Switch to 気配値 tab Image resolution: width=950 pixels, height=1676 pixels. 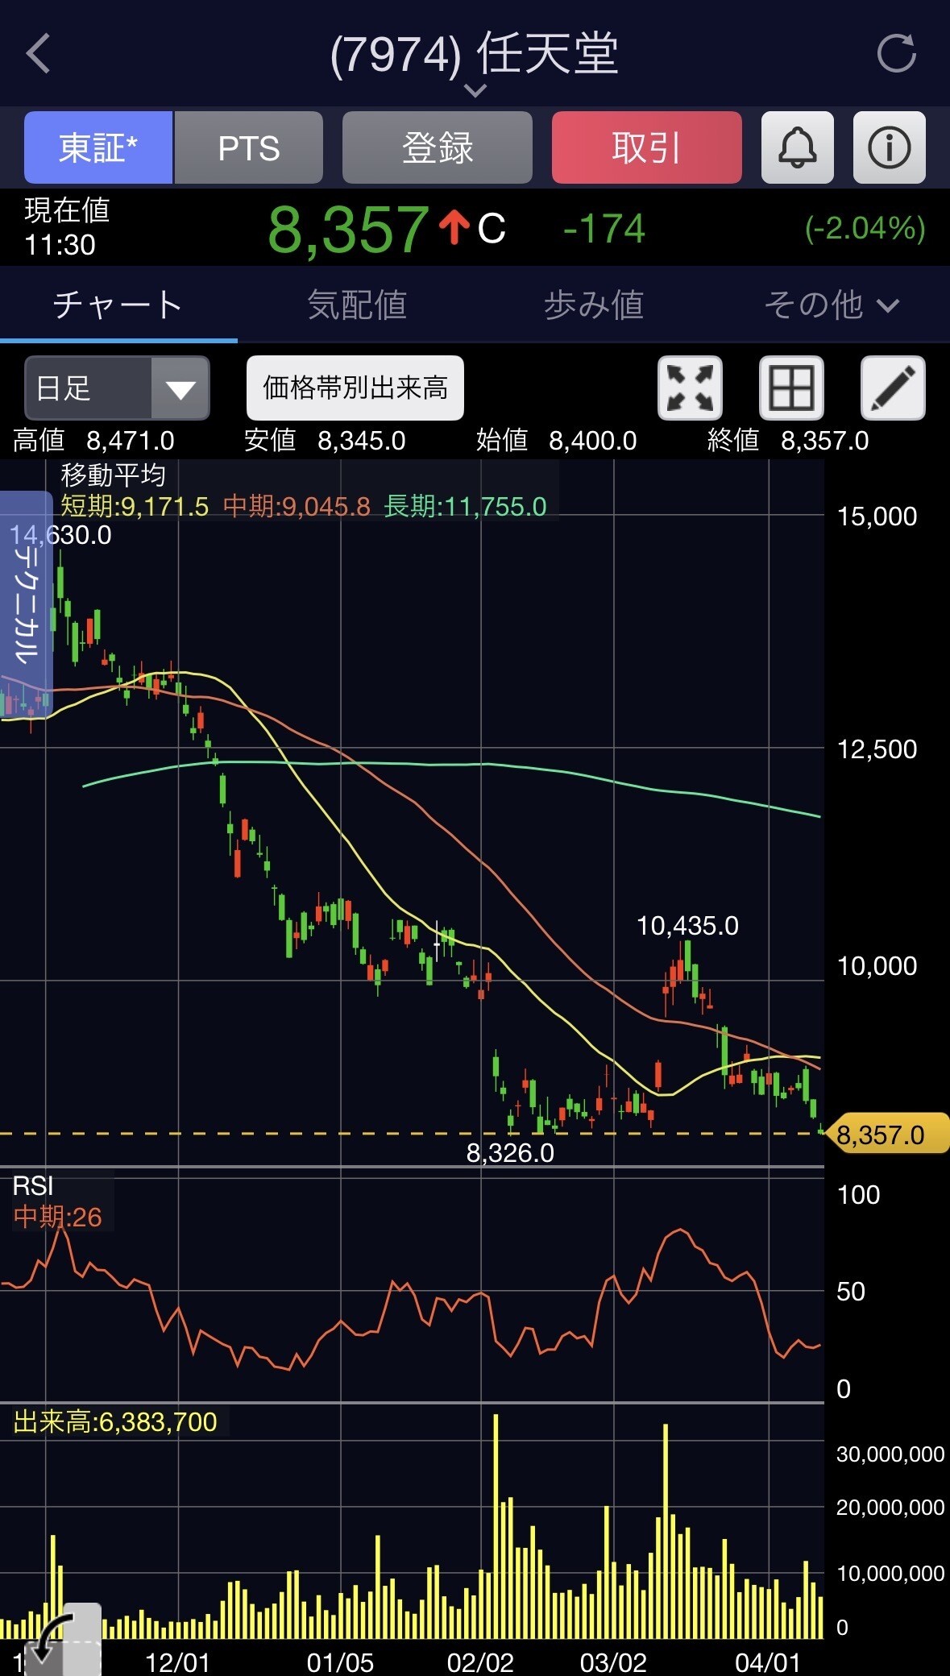tap(357, 305)
